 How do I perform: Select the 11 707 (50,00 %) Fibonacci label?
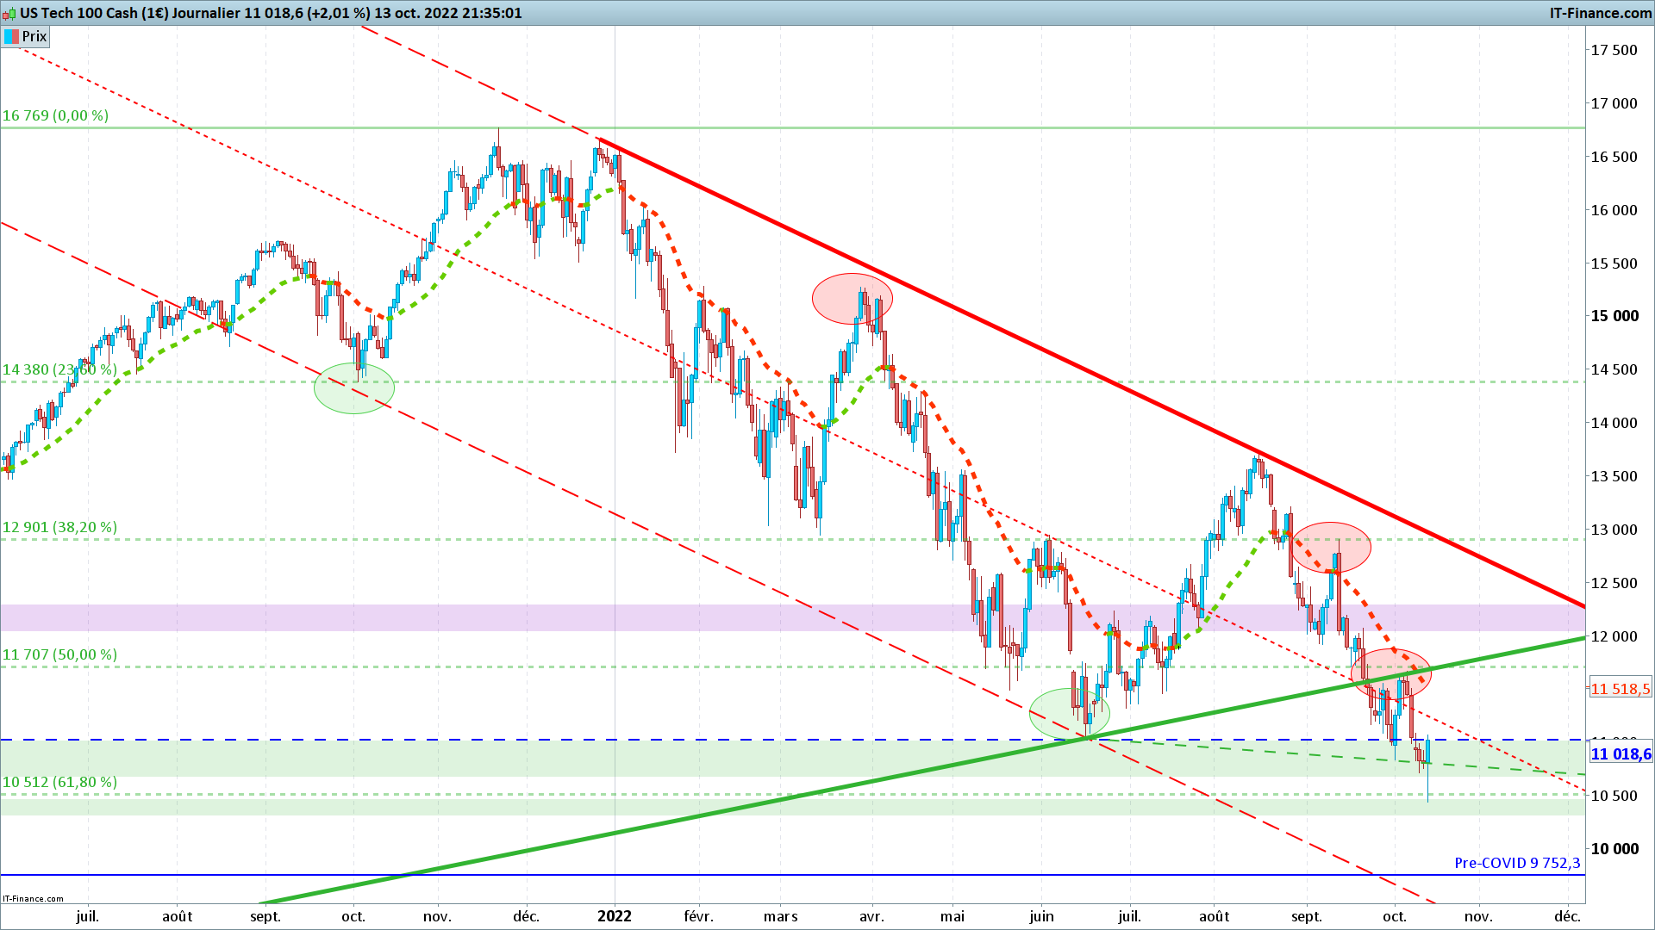pyautogui.click(x=59, y=654)
